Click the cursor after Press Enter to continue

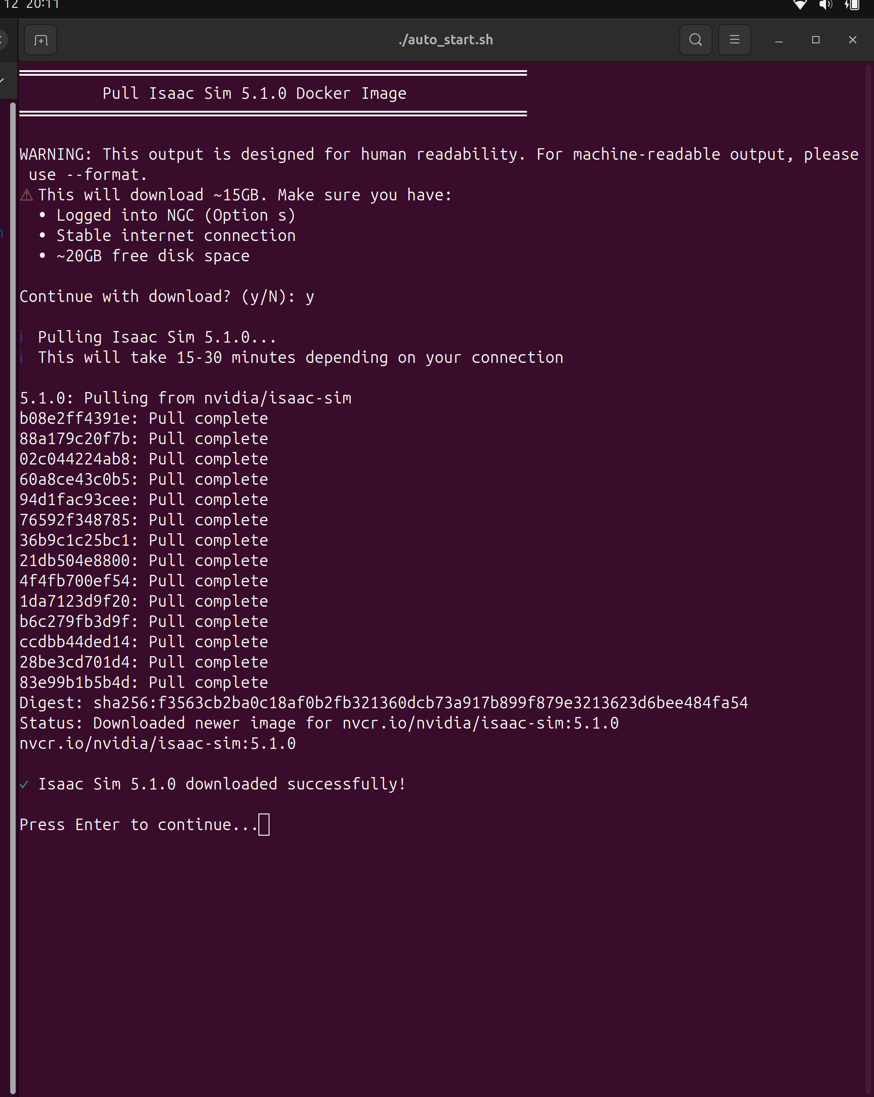[264, 825]
